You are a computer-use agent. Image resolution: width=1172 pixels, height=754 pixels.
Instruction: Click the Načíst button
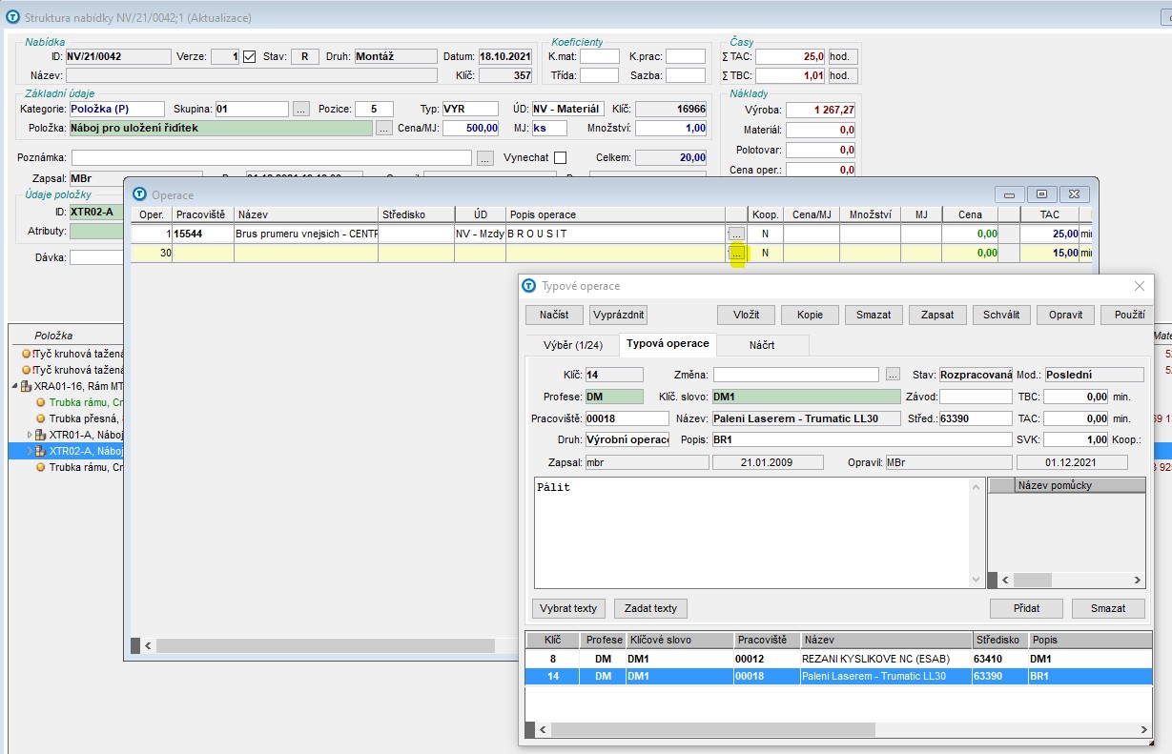click(554, 315)
